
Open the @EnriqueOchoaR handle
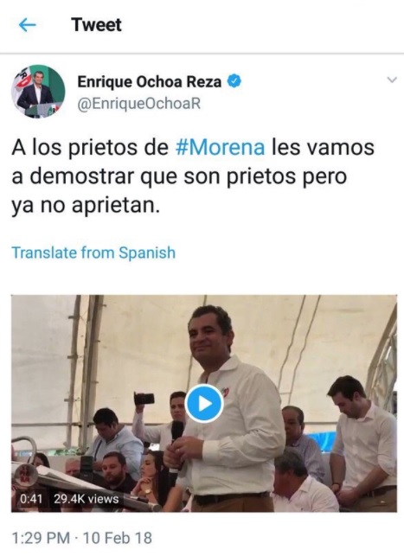point(139,104)
